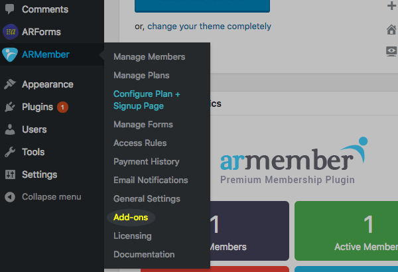Click the Settings sliders icon
The image size is (398, 272).
pyautogui.click(x=10, y=174)
